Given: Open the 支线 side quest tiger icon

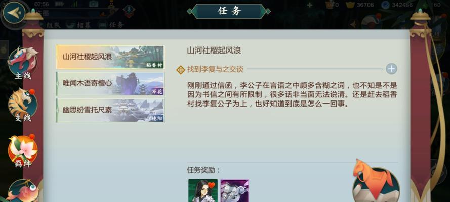Looking at the screenshot, I should point(22,105).
